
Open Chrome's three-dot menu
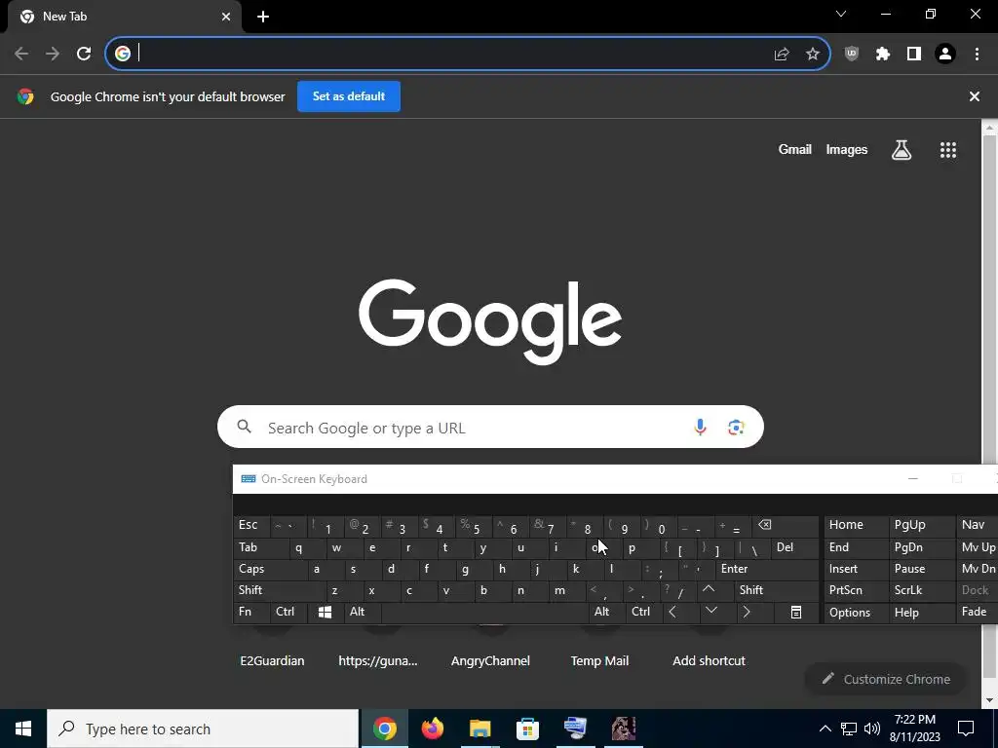[x=977, y=55]
